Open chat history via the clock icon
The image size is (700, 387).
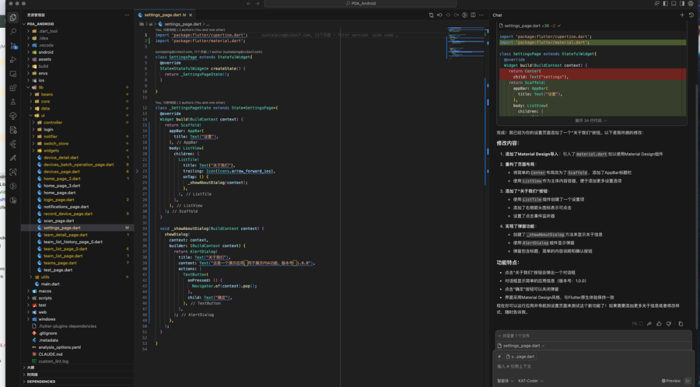tap(690, 15)
